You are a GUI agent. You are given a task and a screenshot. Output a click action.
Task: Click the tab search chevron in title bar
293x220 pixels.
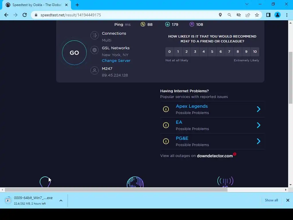[x=247, y=4]
